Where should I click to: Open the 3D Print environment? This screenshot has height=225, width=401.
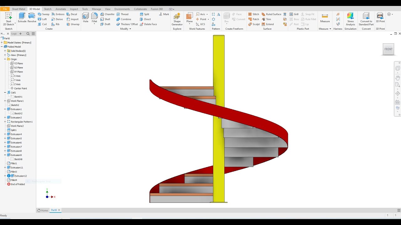tap(380, 18)
